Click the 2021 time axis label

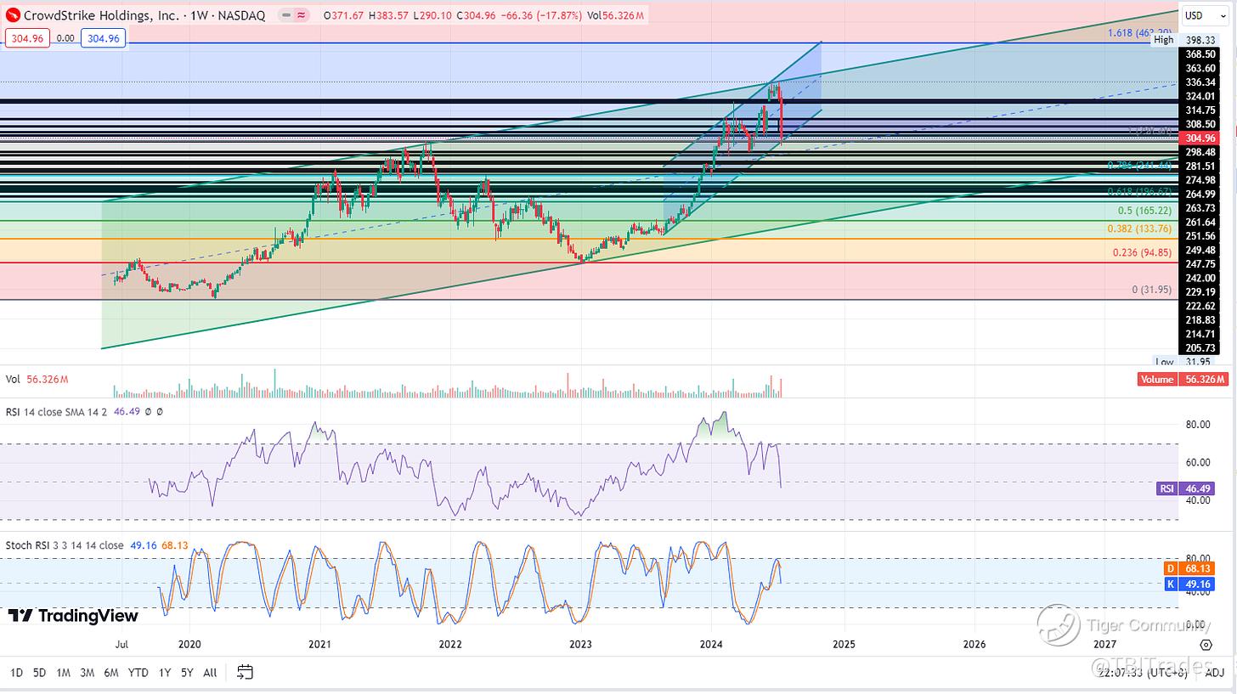tap(319, 645)
